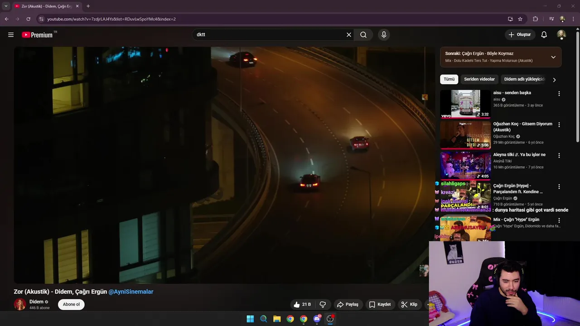Open Discord from taskbar
The width and height of the screenshot is (580, 326).
(x=317, y=319)
